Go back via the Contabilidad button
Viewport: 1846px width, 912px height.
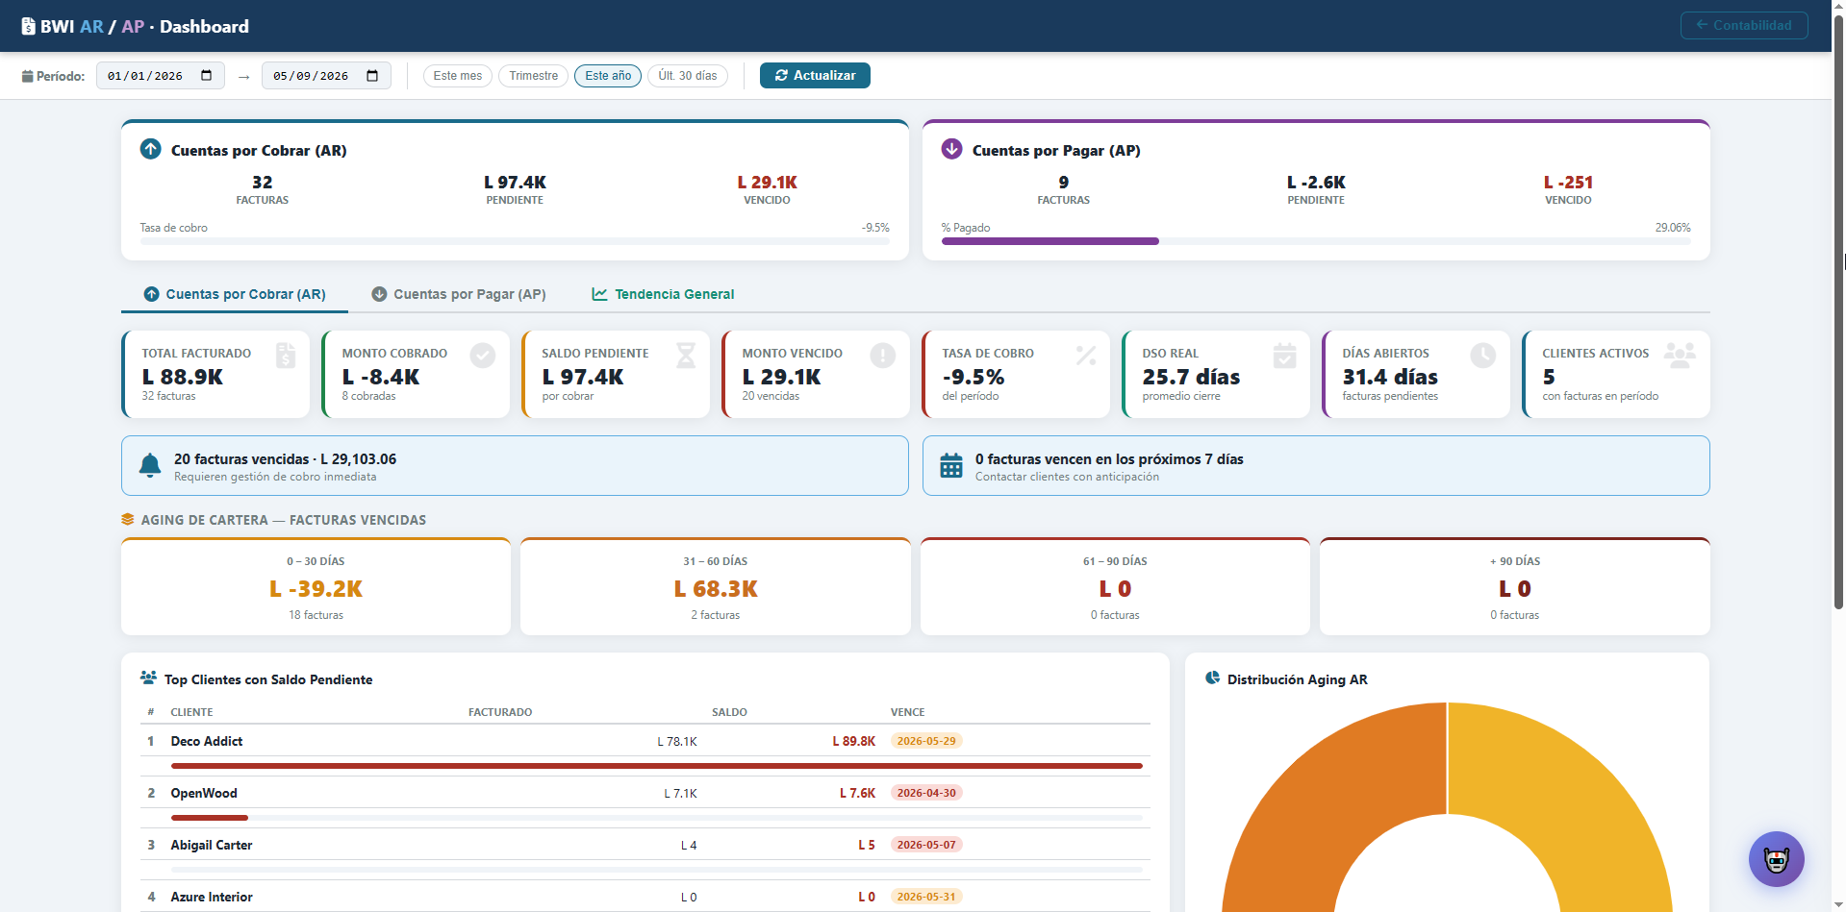point(1744,25)
